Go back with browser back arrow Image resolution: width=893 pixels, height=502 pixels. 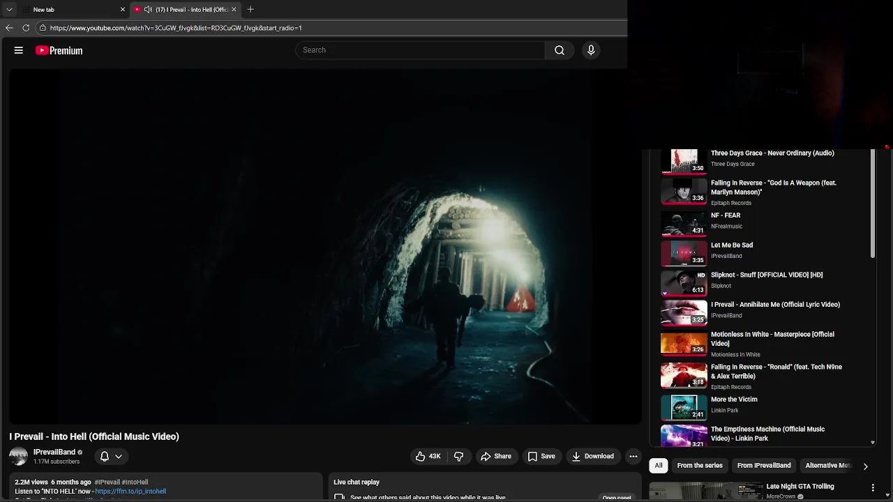coord(9,28)
